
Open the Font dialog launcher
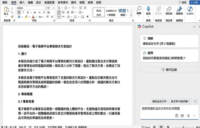click(54, 20)
